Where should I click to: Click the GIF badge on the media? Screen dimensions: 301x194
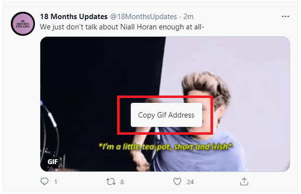pyautogui.click(x=53, y=162)
